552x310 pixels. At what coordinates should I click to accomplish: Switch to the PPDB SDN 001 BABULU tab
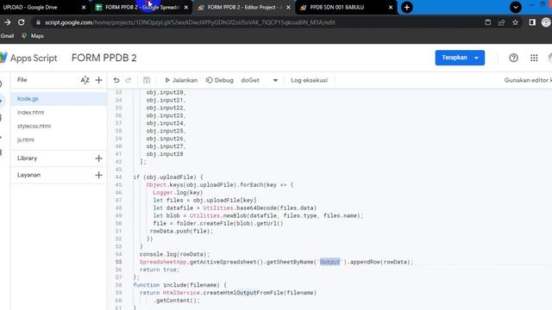pos(337,7)
